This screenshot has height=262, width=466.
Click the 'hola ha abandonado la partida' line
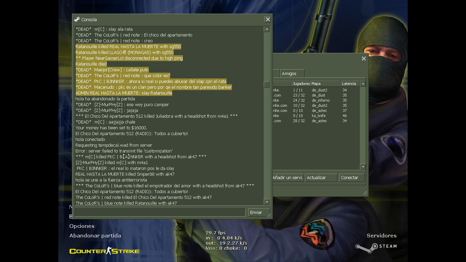click(105, 99)
